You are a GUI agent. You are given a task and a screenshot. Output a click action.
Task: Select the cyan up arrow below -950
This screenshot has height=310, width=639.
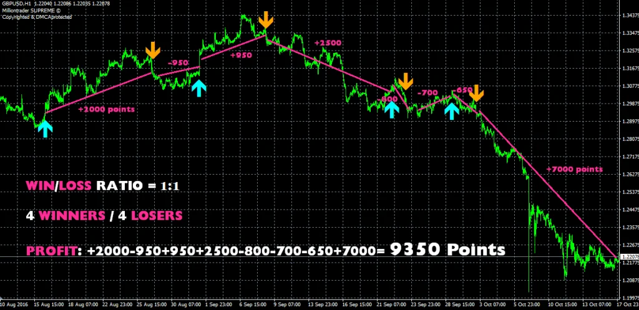click(x=198, y=87)
